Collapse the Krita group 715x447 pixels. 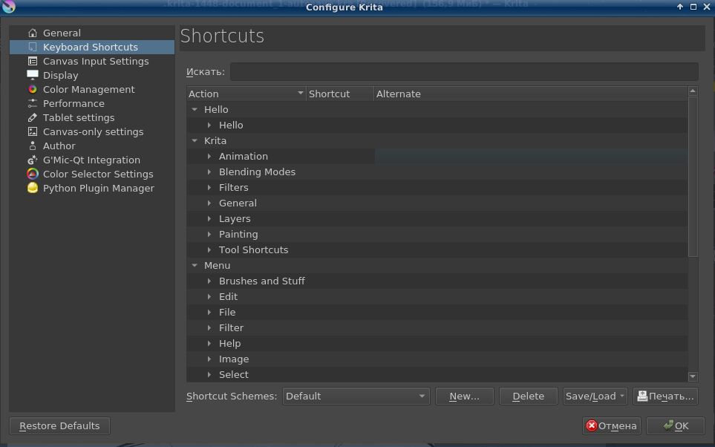(195, 140)
